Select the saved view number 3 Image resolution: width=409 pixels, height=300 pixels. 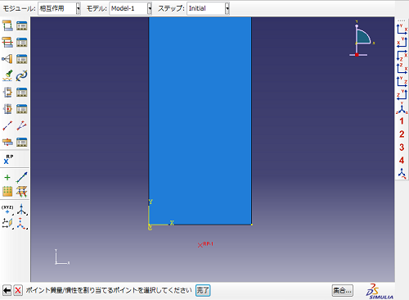402,148
